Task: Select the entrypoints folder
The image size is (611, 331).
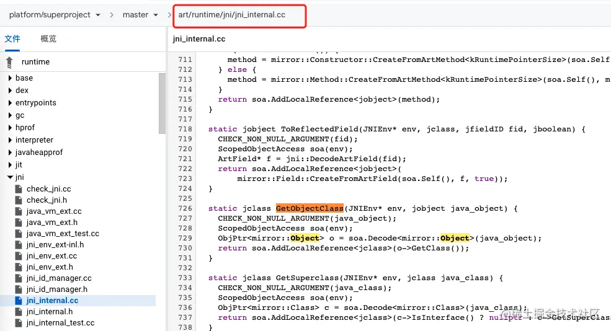Action: (x=36, y=103)
